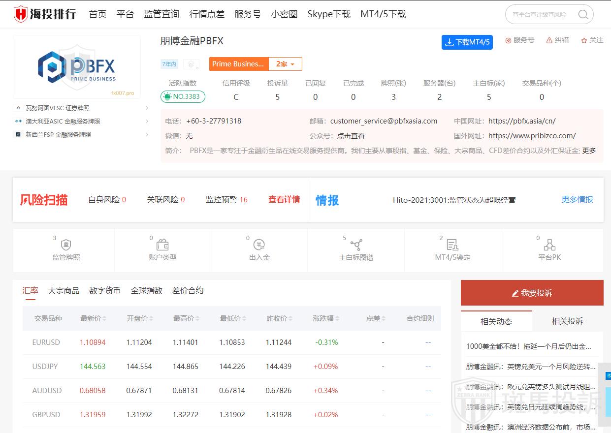Viewport: 611px width, 433px height.
Task: Click the 我要投诉 button
Action: (532, 293)
